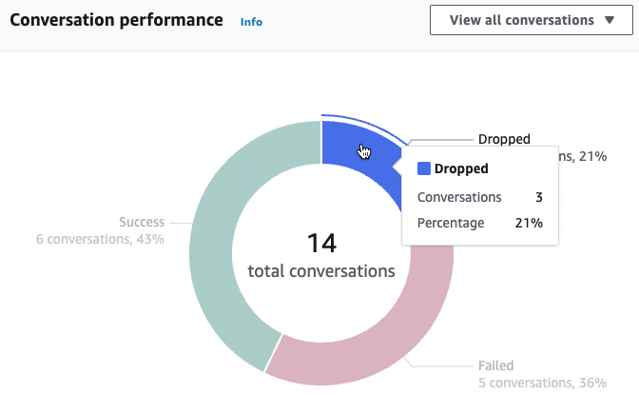Click the blue swatch in the tooltip
The width and height of the screenshot is (639, 395).
[424, 168]
